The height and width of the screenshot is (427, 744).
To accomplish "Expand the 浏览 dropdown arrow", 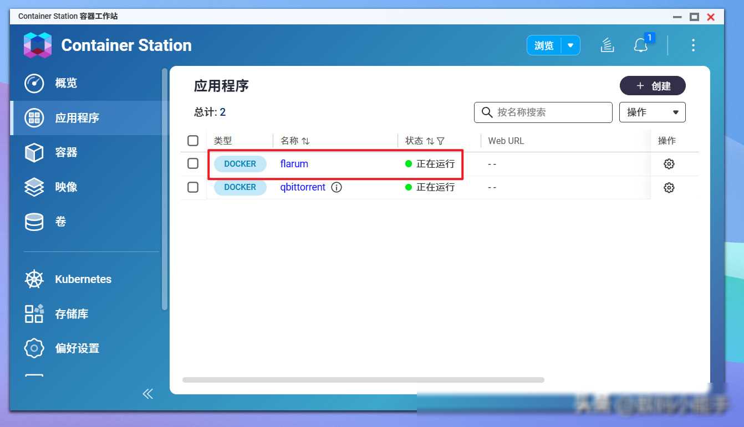I will (x=570, y=45).
